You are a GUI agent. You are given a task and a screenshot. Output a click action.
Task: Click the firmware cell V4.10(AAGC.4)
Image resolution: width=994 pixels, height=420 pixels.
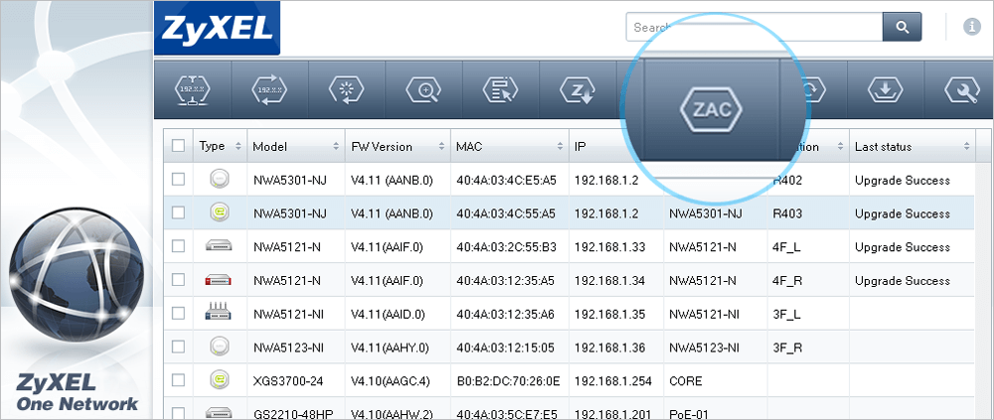[391, 381]
